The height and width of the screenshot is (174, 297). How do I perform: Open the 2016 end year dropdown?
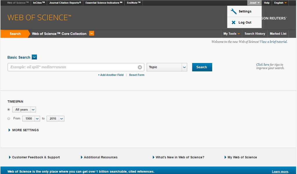pyautogui.click(x=55, y=119)
